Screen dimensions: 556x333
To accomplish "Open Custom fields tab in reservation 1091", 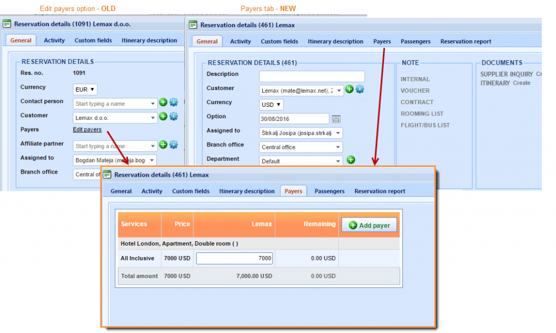I will pyautogui.click(x=93, y=40).
